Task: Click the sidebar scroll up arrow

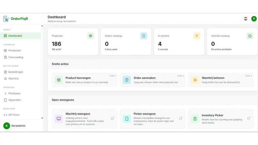Action: point(42,26)
